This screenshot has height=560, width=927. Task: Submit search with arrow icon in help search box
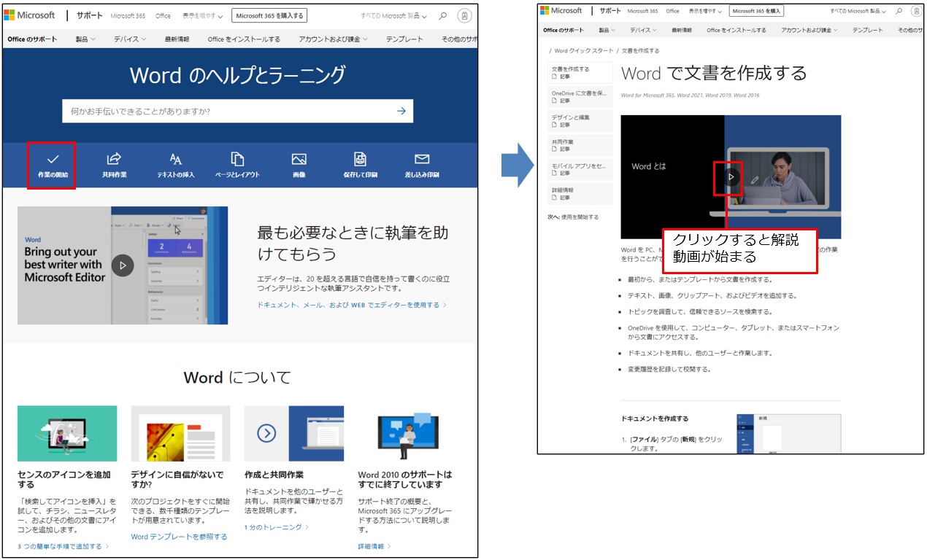tap(401, 111)
